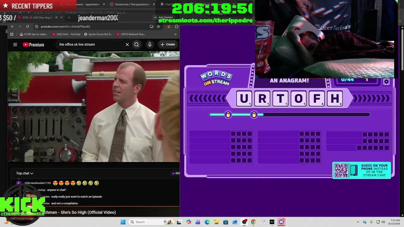Click the Office video player frame
The height and width of the screenshot is (227, 404).
[x=94, y=107]
